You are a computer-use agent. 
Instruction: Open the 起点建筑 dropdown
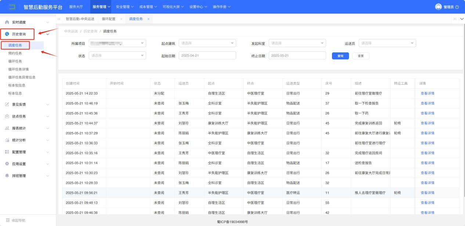tap(207, 44)
